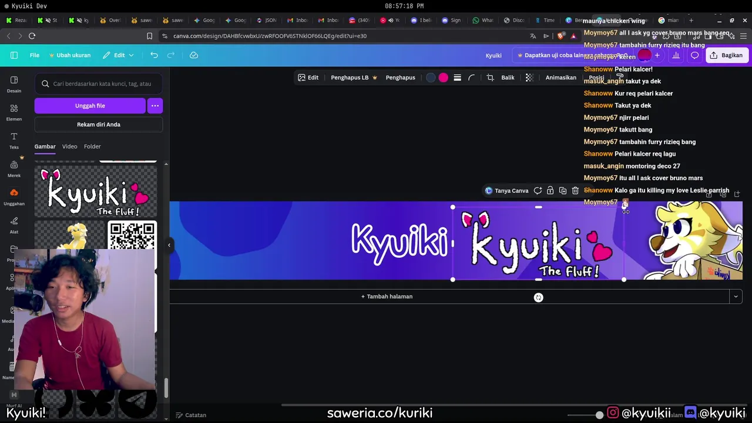This screenshot has width=752, height=423.
Task: Switch to the Folder tab
Action: [92, 146]
